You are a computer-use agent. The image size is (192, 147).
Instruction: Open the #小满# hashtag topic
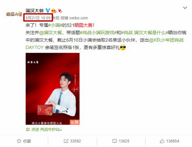[55, 25]
